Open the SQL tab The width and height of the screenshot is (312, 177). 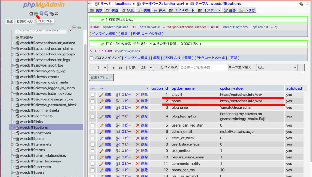pyautogui.click(x=128, y=10)
